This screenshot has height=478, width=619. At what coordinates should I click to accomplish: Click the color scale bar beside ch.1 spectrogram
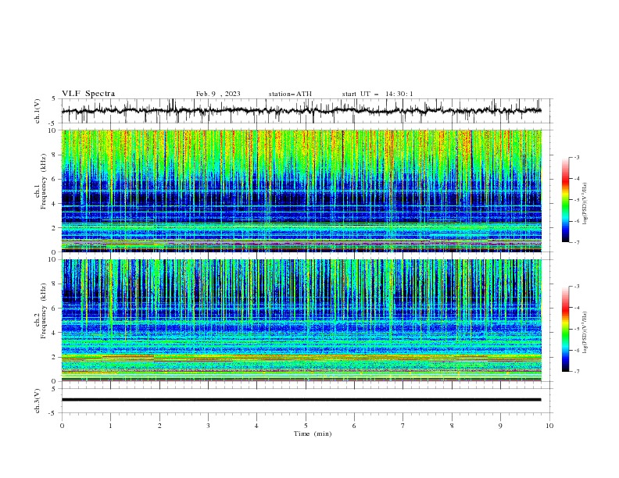coord(565,200)
